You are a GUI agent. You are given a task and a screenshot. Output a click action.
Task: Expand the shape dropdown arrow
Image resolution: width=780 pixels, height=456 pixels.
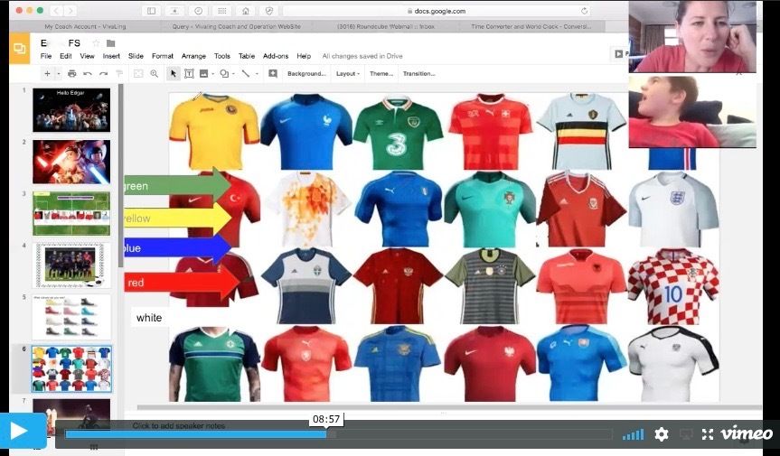(234, 73)
